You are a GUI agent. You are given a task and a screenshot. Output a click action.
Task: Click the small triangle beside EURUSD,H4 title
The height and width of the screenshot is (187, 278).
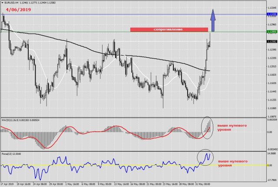click(x=2, y=3)
